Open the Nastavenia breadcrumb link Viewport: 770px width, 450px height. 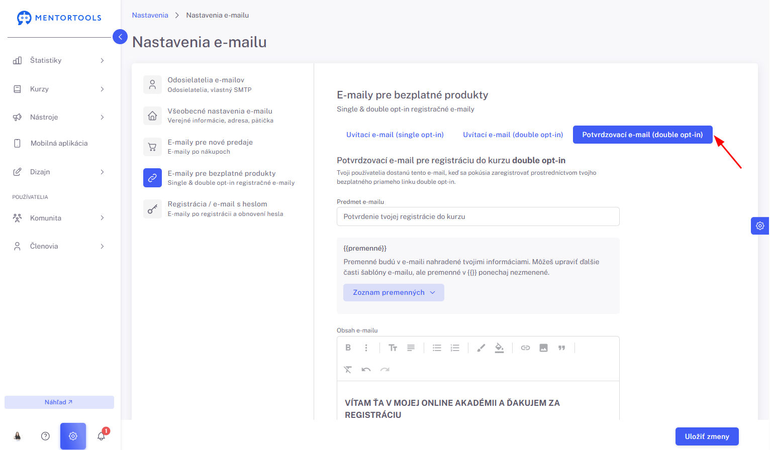click(x=150, y=15)
